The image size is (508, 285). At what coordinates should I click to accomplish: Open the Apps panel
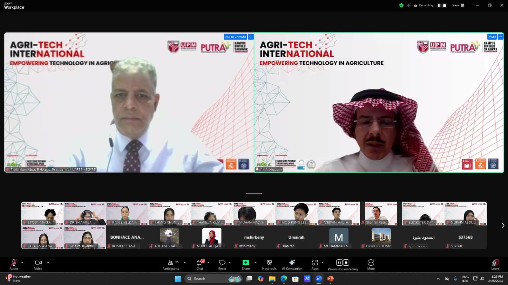315,264
